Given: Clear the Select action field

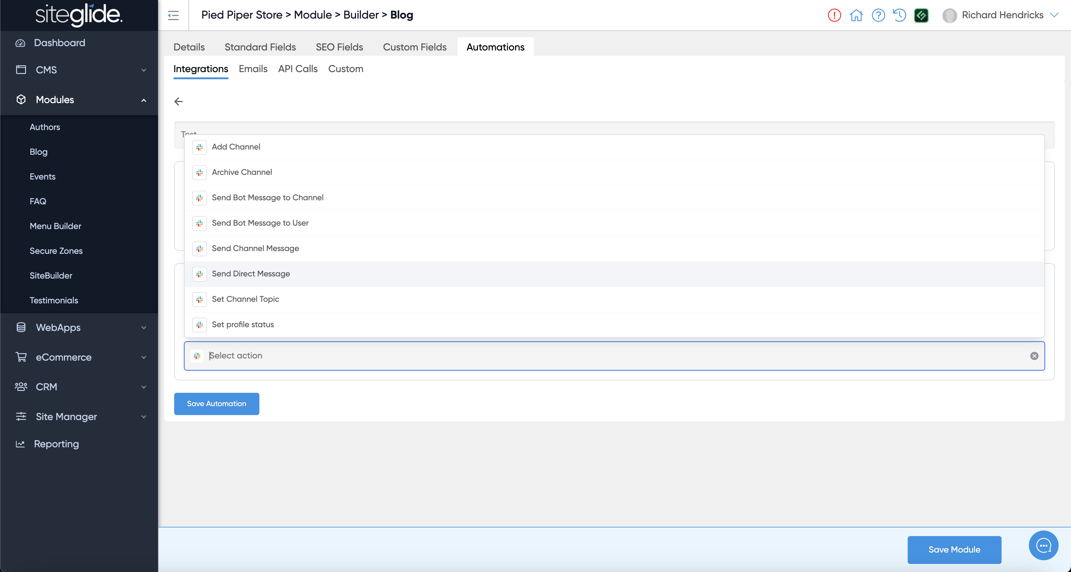Looking at the screenshot, I should coord(1034,356).
